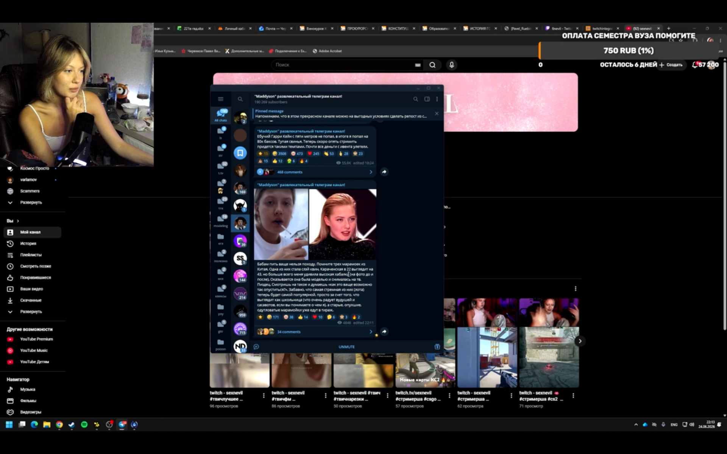Forward the Harry Kane post
Viewport: 727px width, 454px height.
384,172
